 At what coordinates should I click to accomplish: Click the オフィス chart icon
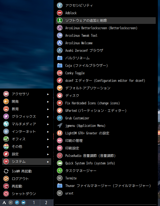(x=6, y=139)
